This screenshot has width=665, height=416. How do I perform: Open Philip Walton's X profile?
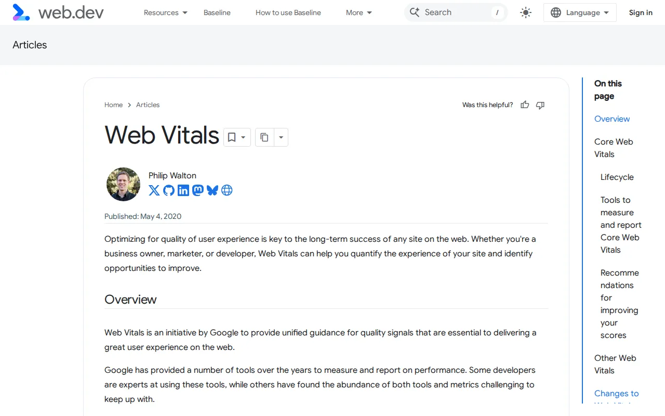click(x=154, y=190)
